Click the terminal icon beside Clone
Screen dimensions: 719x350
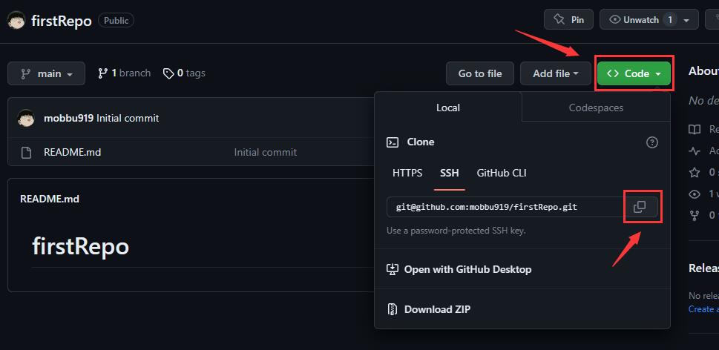[393, 142]
